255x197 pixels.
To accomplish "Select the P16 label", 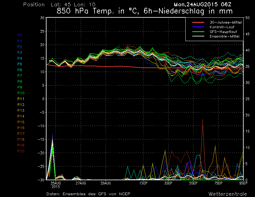I will pyautogui.click(x=21, y=128).
